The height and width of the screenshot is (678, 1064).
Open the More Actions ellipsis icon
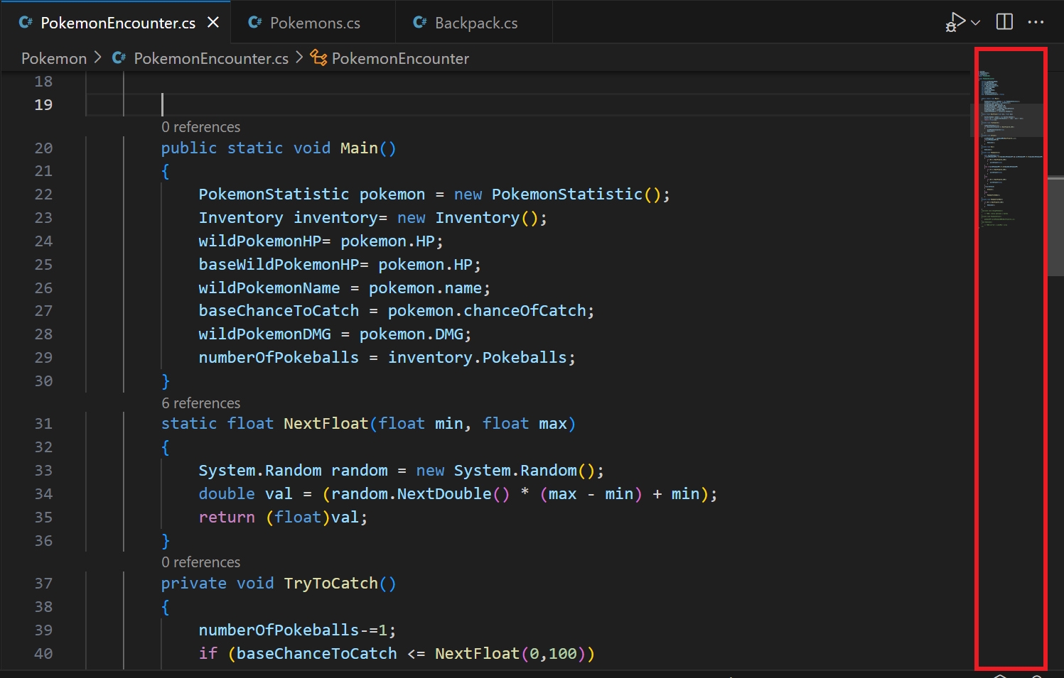1036,22
